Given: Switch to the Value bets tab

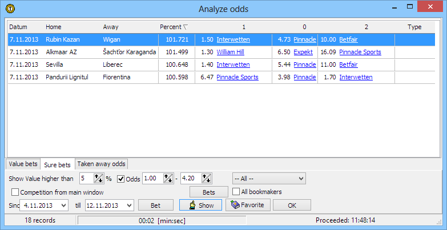Looking at the screenshot, I should point(23,164).
